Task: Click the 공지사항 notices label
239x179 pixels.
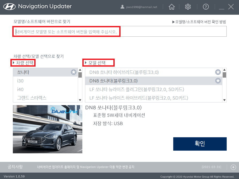Action: tap(15, 167)
